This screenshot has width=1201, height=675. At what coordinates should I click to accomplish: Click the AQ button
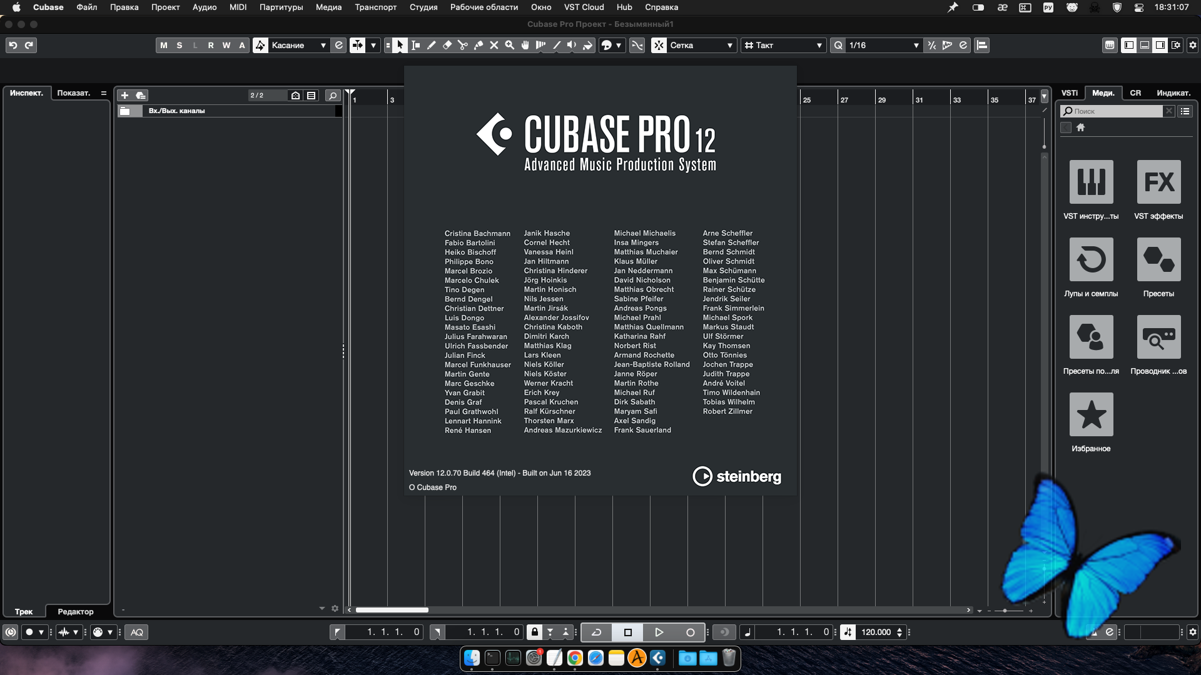click(x=136, y=632)
